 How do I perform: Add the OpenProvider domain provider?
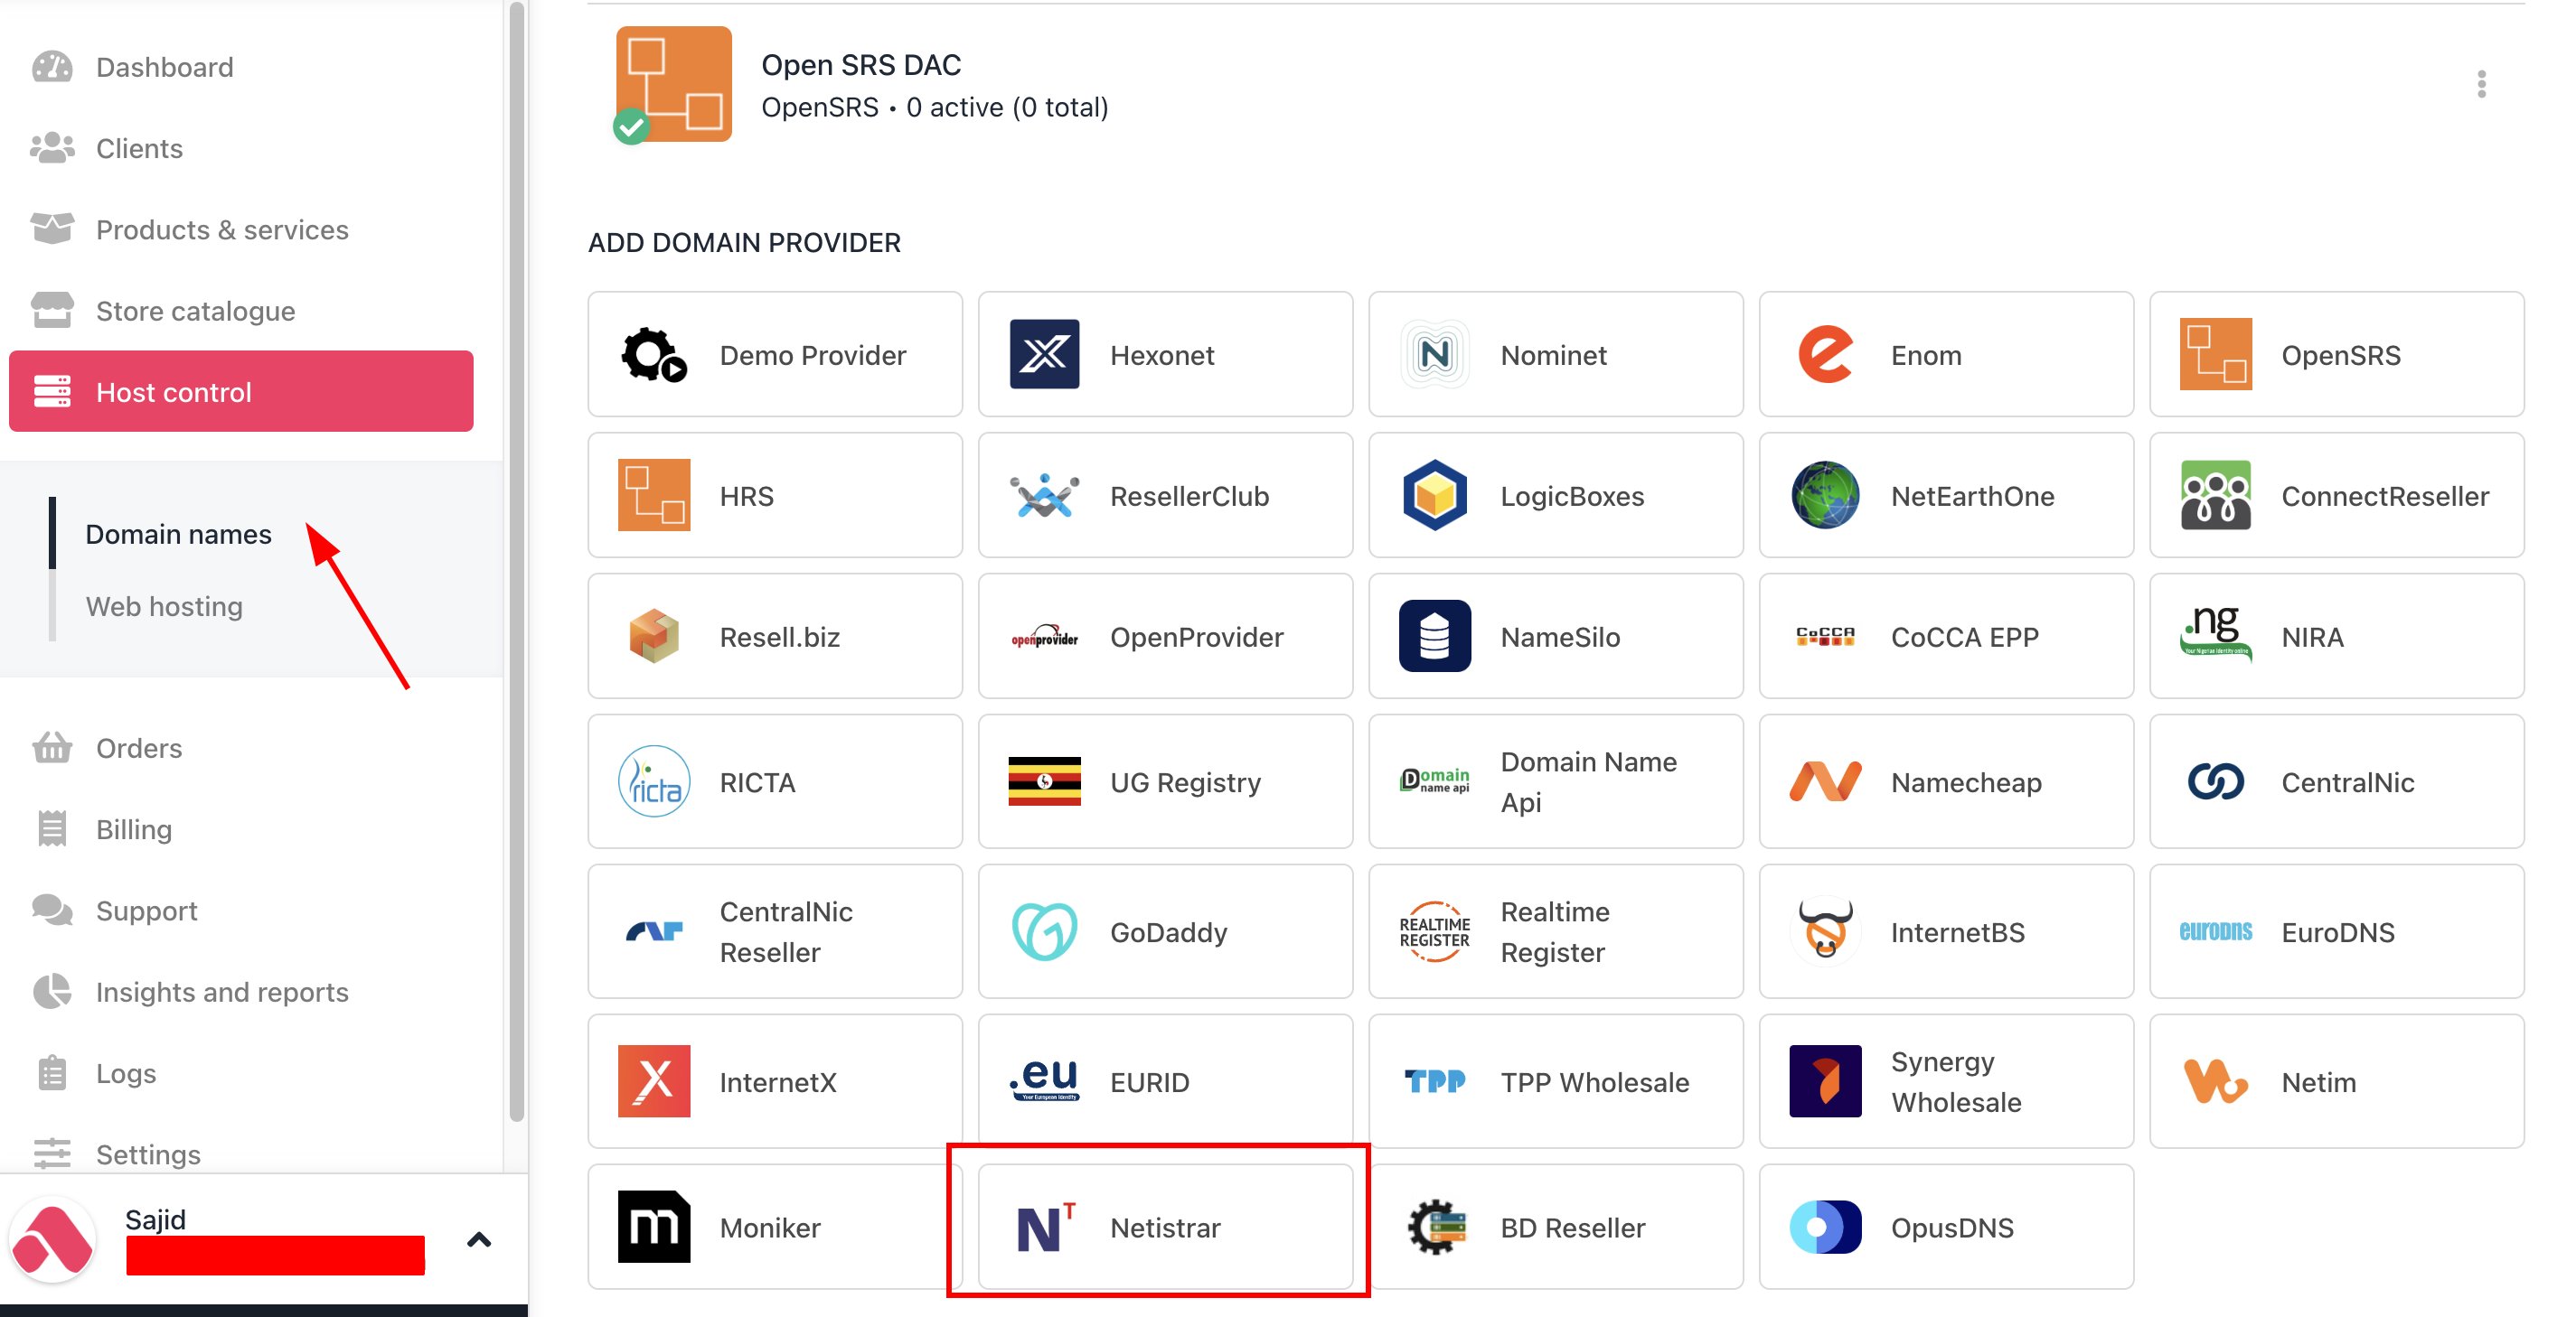(1165, 636)
